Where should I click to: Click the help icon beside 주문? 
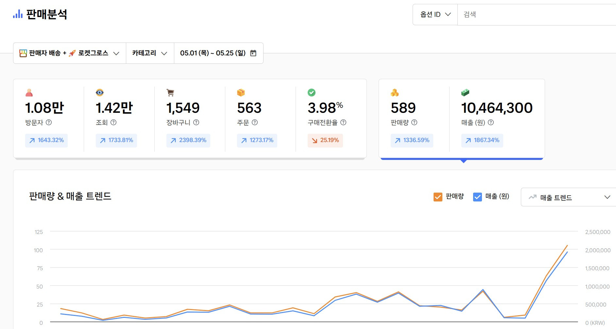255,122
